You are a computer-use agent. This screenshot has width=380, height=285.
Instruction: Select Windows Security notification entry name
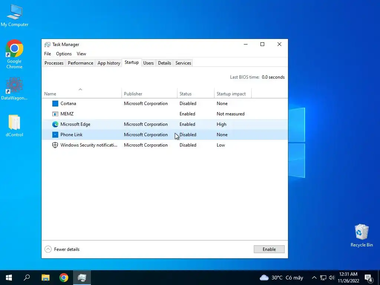coord(89,145)
